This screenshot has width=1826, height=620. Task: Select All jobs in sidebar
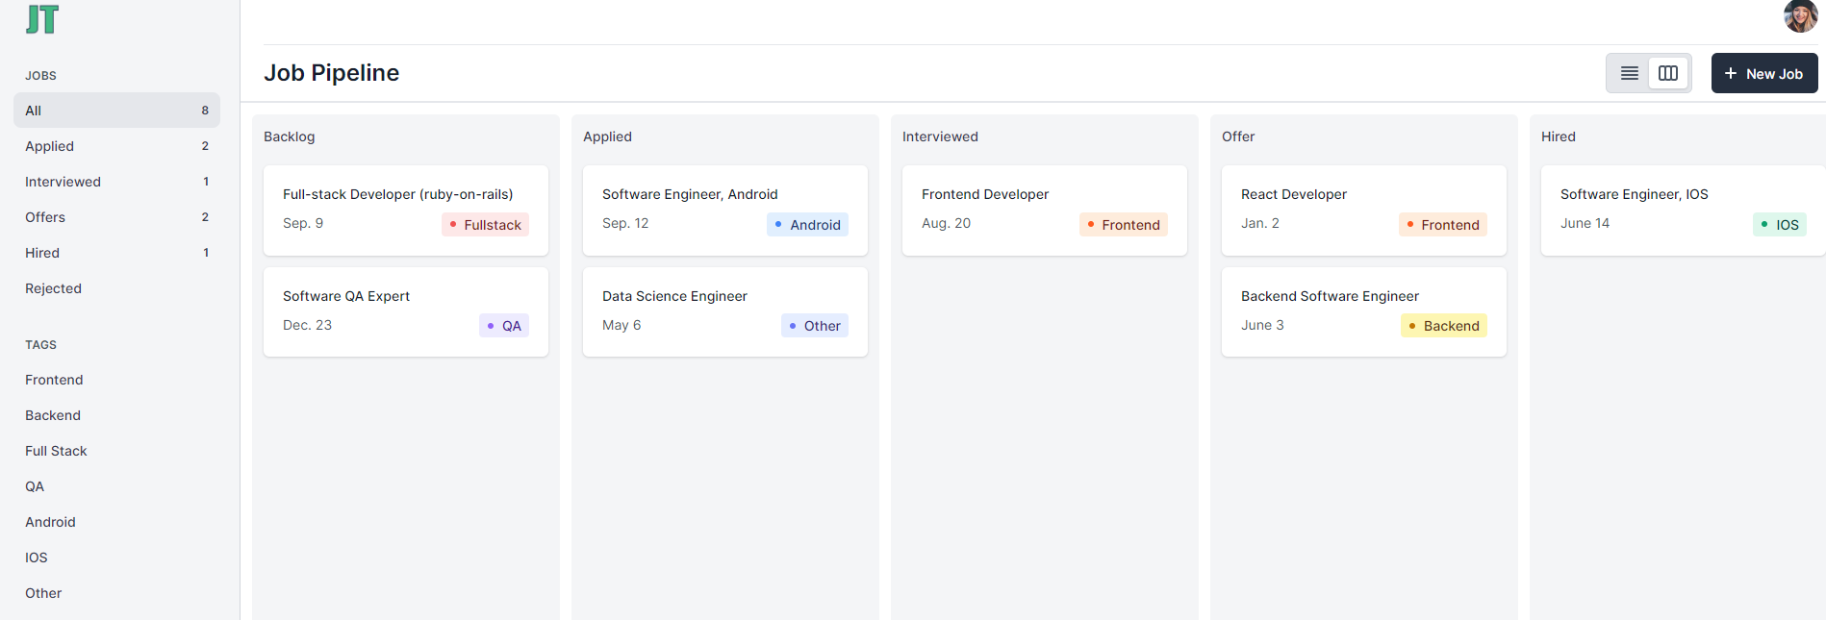(x=116, y=111)
